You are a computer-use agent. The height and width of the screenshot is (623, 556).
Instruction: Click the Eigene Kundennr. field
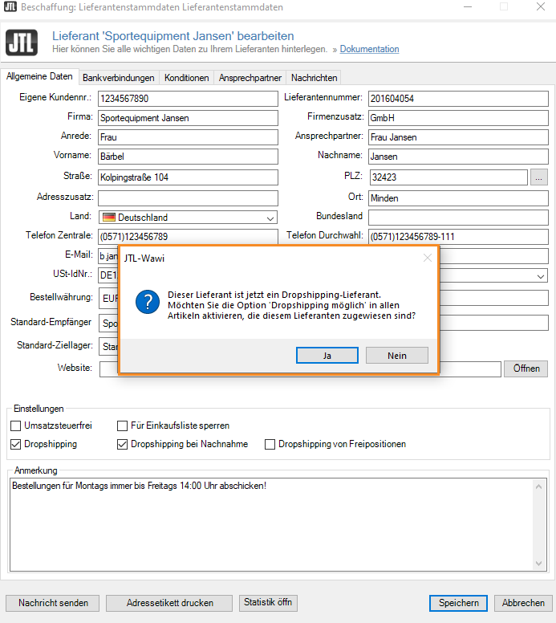point(188,99)
